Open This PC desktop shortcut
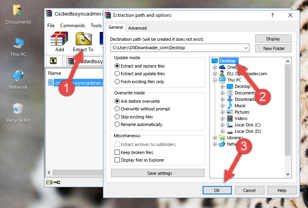This screenshot has height=208, width=308. pos(18,43)
